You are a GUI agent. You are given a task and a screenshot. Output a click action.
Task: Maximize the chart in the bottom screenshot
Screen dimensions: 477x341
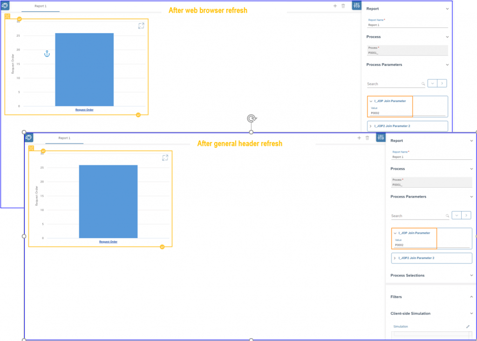[165, 157]
